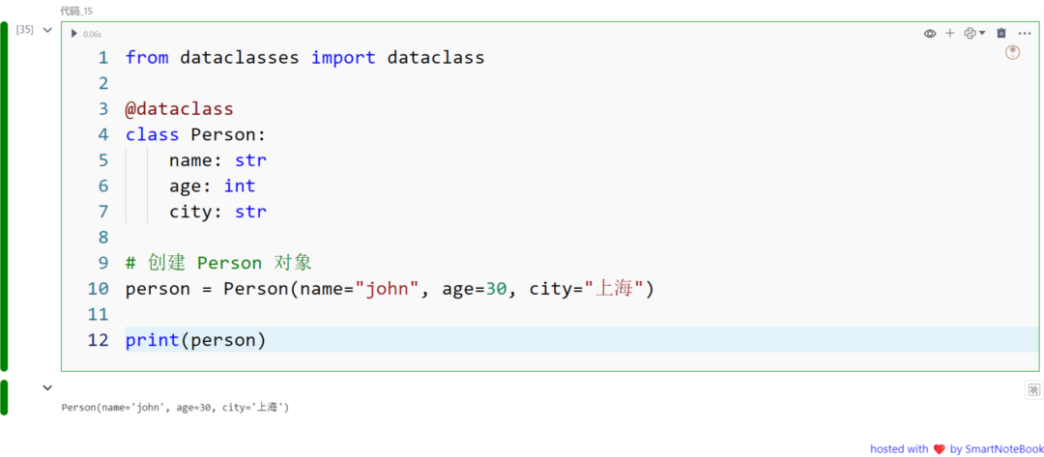Click the output expand icon at right

pyautogui.click(x=1033, y=389)
